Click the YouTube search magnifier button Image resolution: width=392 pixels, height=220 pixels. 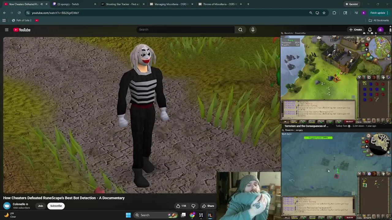pyautogui.click(x=240, y=30)
